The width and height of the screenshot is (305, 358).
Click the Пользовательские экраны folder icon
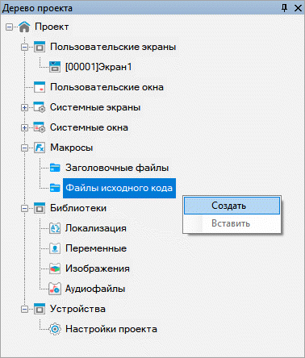pos(40,47)
